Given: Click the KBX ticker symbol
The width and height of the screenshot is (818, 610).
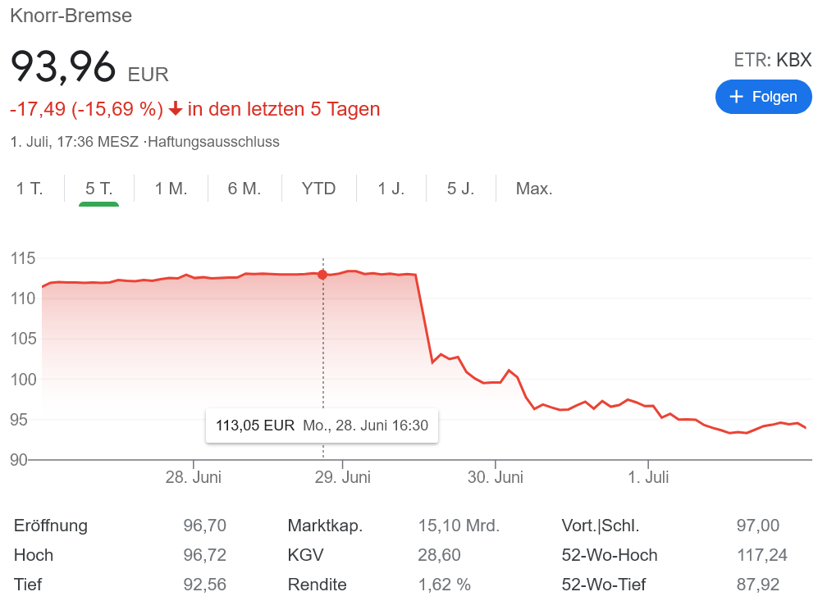Looking at the screenshot, I should click(793, 60).
